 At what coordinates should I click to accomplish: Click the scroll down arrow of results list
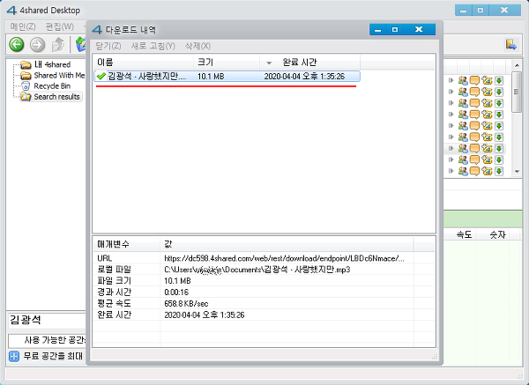pos(517,171)
